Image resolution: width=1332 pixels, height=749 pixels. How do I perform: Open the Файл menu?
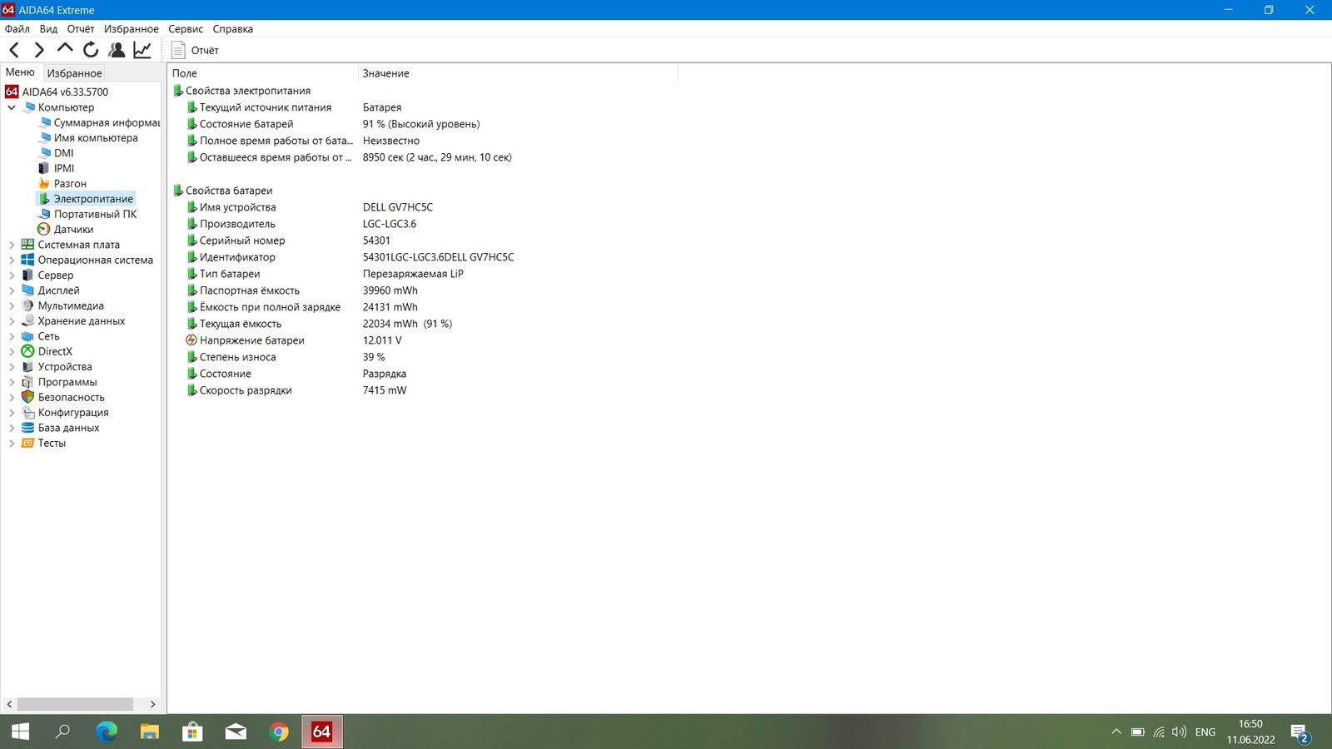point(17,28)
